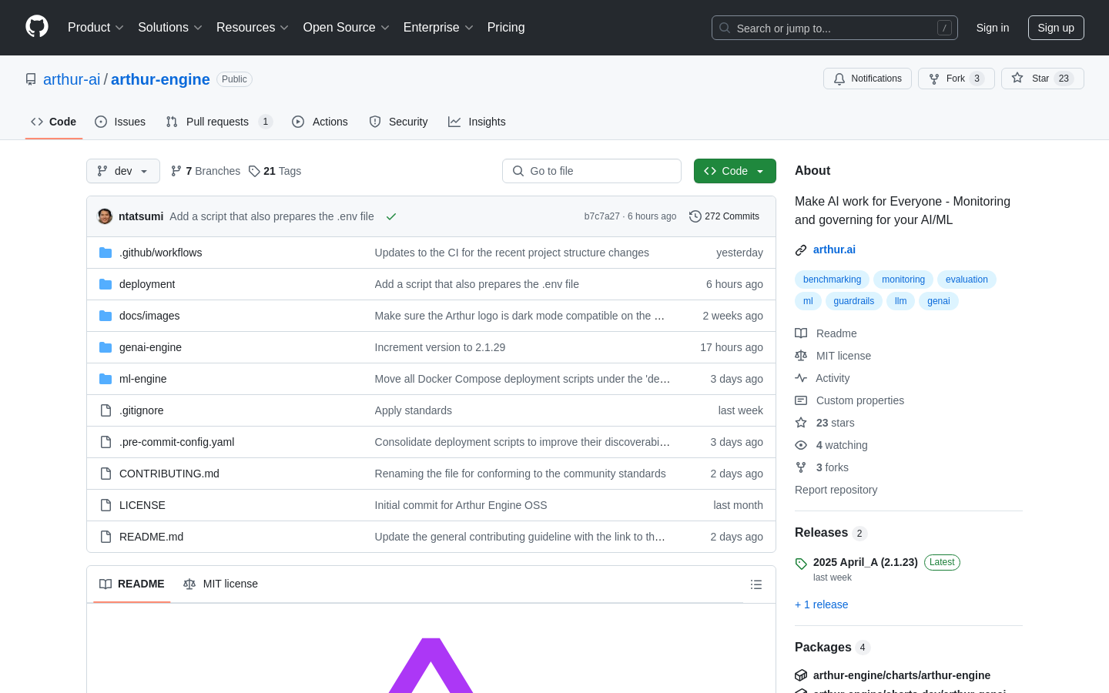Click the pulse icon beside Activity

pos(801,378)
